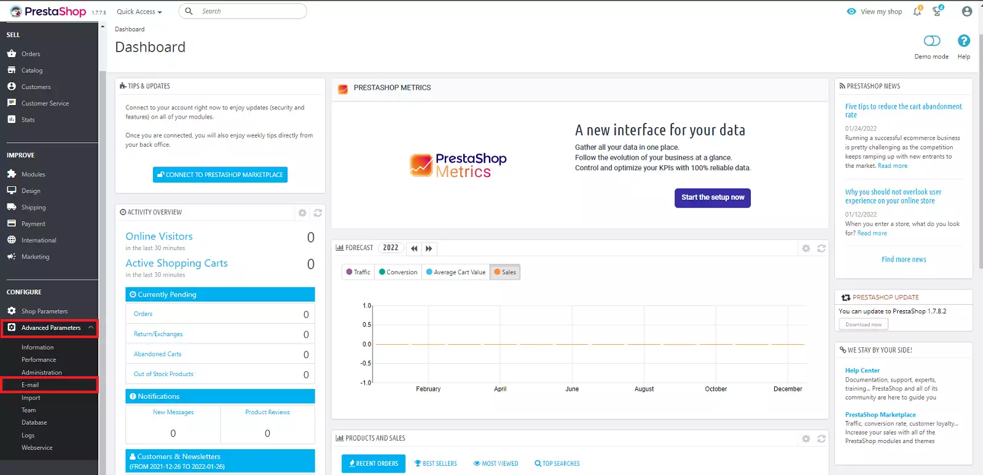Open the notifications bell icon
Viewport: 983px width, 475px height.
(x=917, y=12)
